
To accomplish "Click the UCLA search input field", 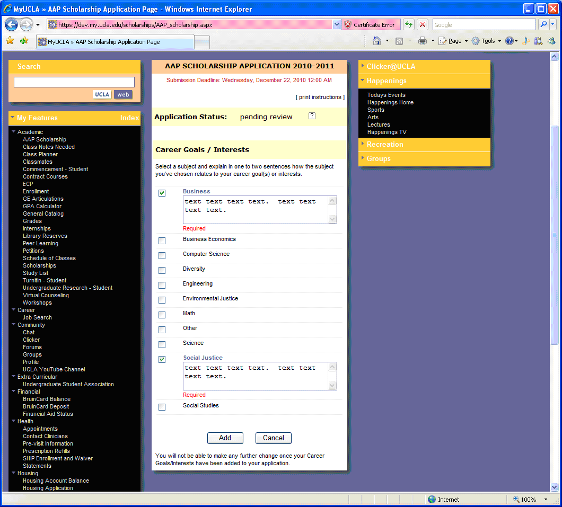I will 74,82.
